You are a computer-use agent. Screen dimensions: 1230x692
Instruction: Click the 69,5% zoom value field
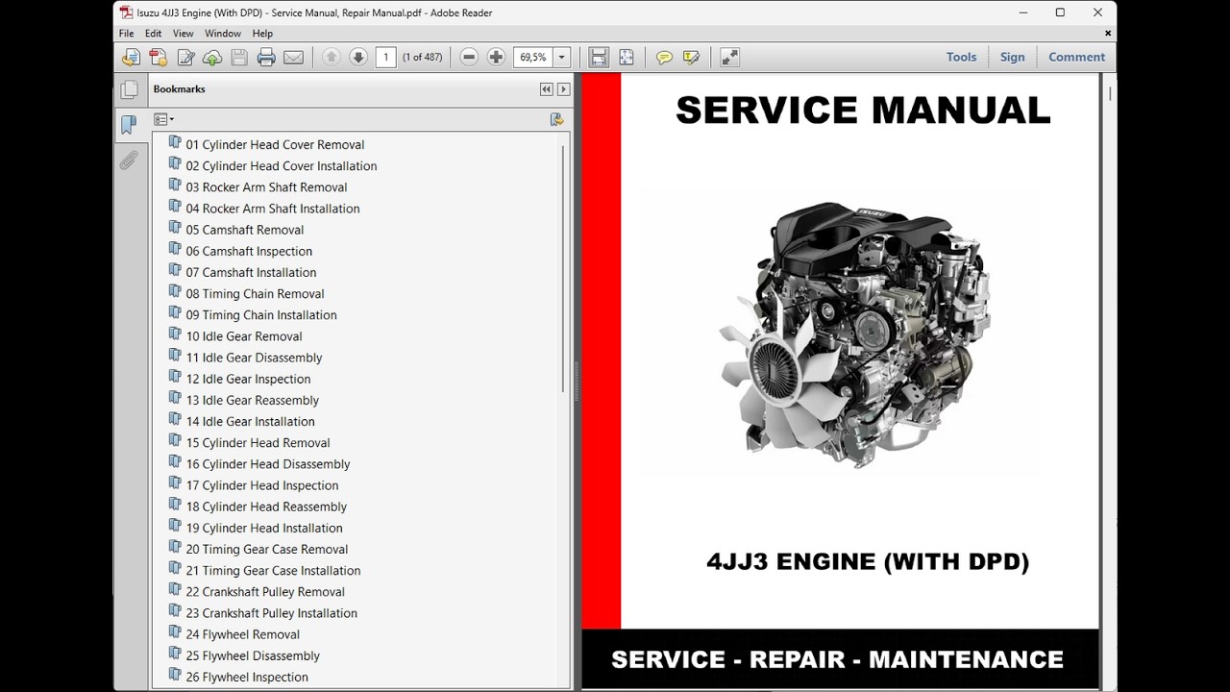[x=533, y=58]
